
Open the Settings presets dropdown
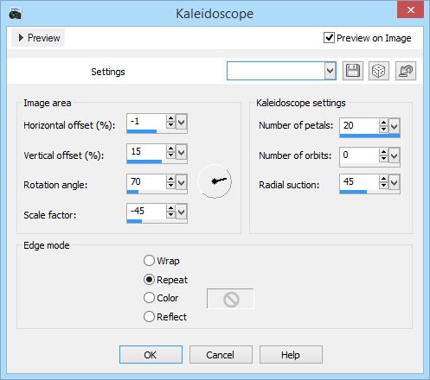(x=331, y=71)
